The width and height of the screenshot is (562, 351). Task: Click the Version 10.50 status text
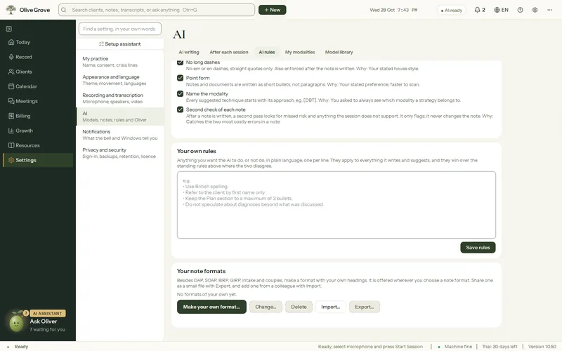click(542, 346)
